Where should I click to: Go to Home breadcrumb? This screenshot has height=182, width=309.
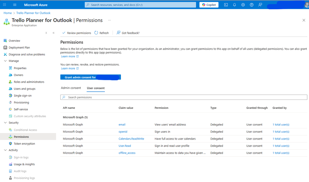click(8, 13)
